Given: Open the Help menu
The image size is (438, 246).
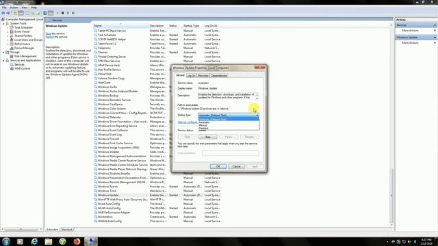Looking at the screenshot, I should click(34, 8).
